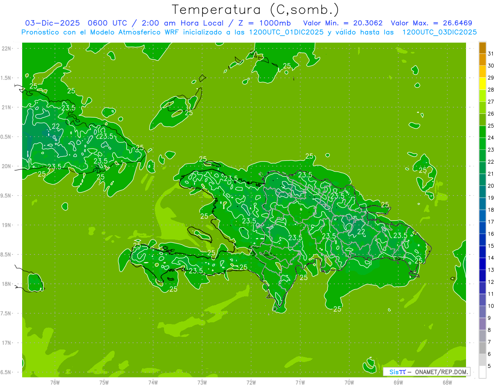This screenshot has height=388, width=502.
Task: Click "2:00 am Hora Local" text
Action: click(181, 23)
